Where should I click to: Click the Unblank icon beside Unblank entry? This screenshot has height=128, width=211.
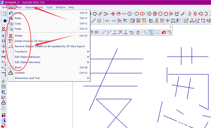click(11, 73)
